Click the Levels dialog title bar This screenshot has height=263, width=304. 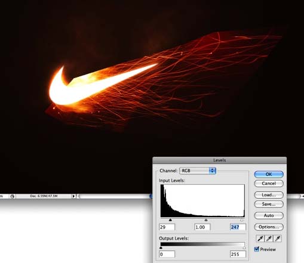[x=219, y=160]
